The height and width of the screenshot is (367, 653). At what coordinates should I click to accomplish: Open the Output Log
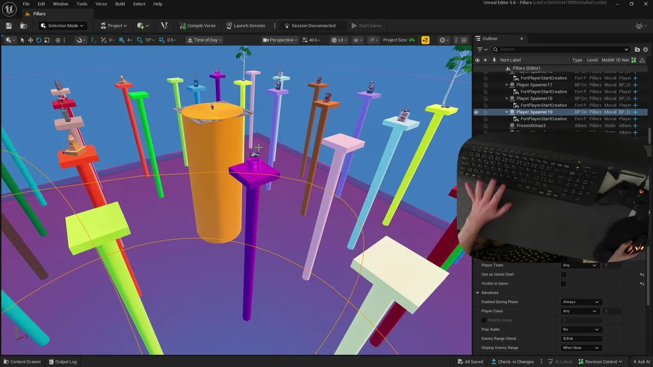tap(62, 362)
